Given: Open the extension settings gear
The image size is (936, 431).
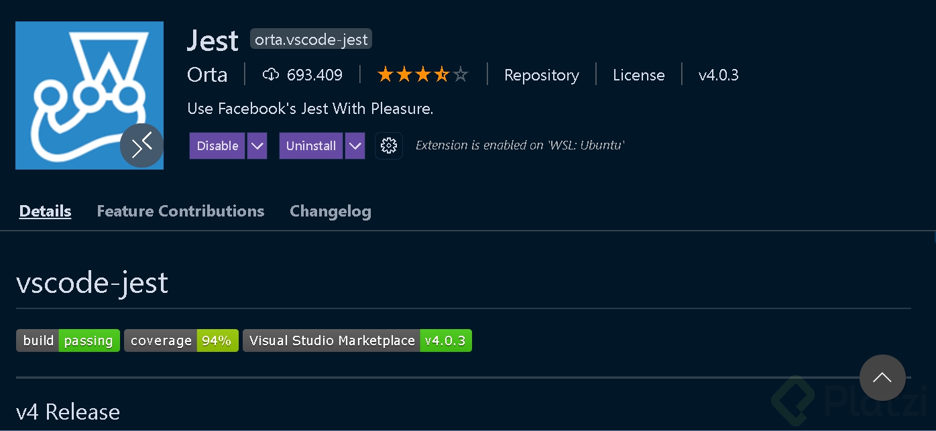Looking at the screenshot, I should point(389,145).
